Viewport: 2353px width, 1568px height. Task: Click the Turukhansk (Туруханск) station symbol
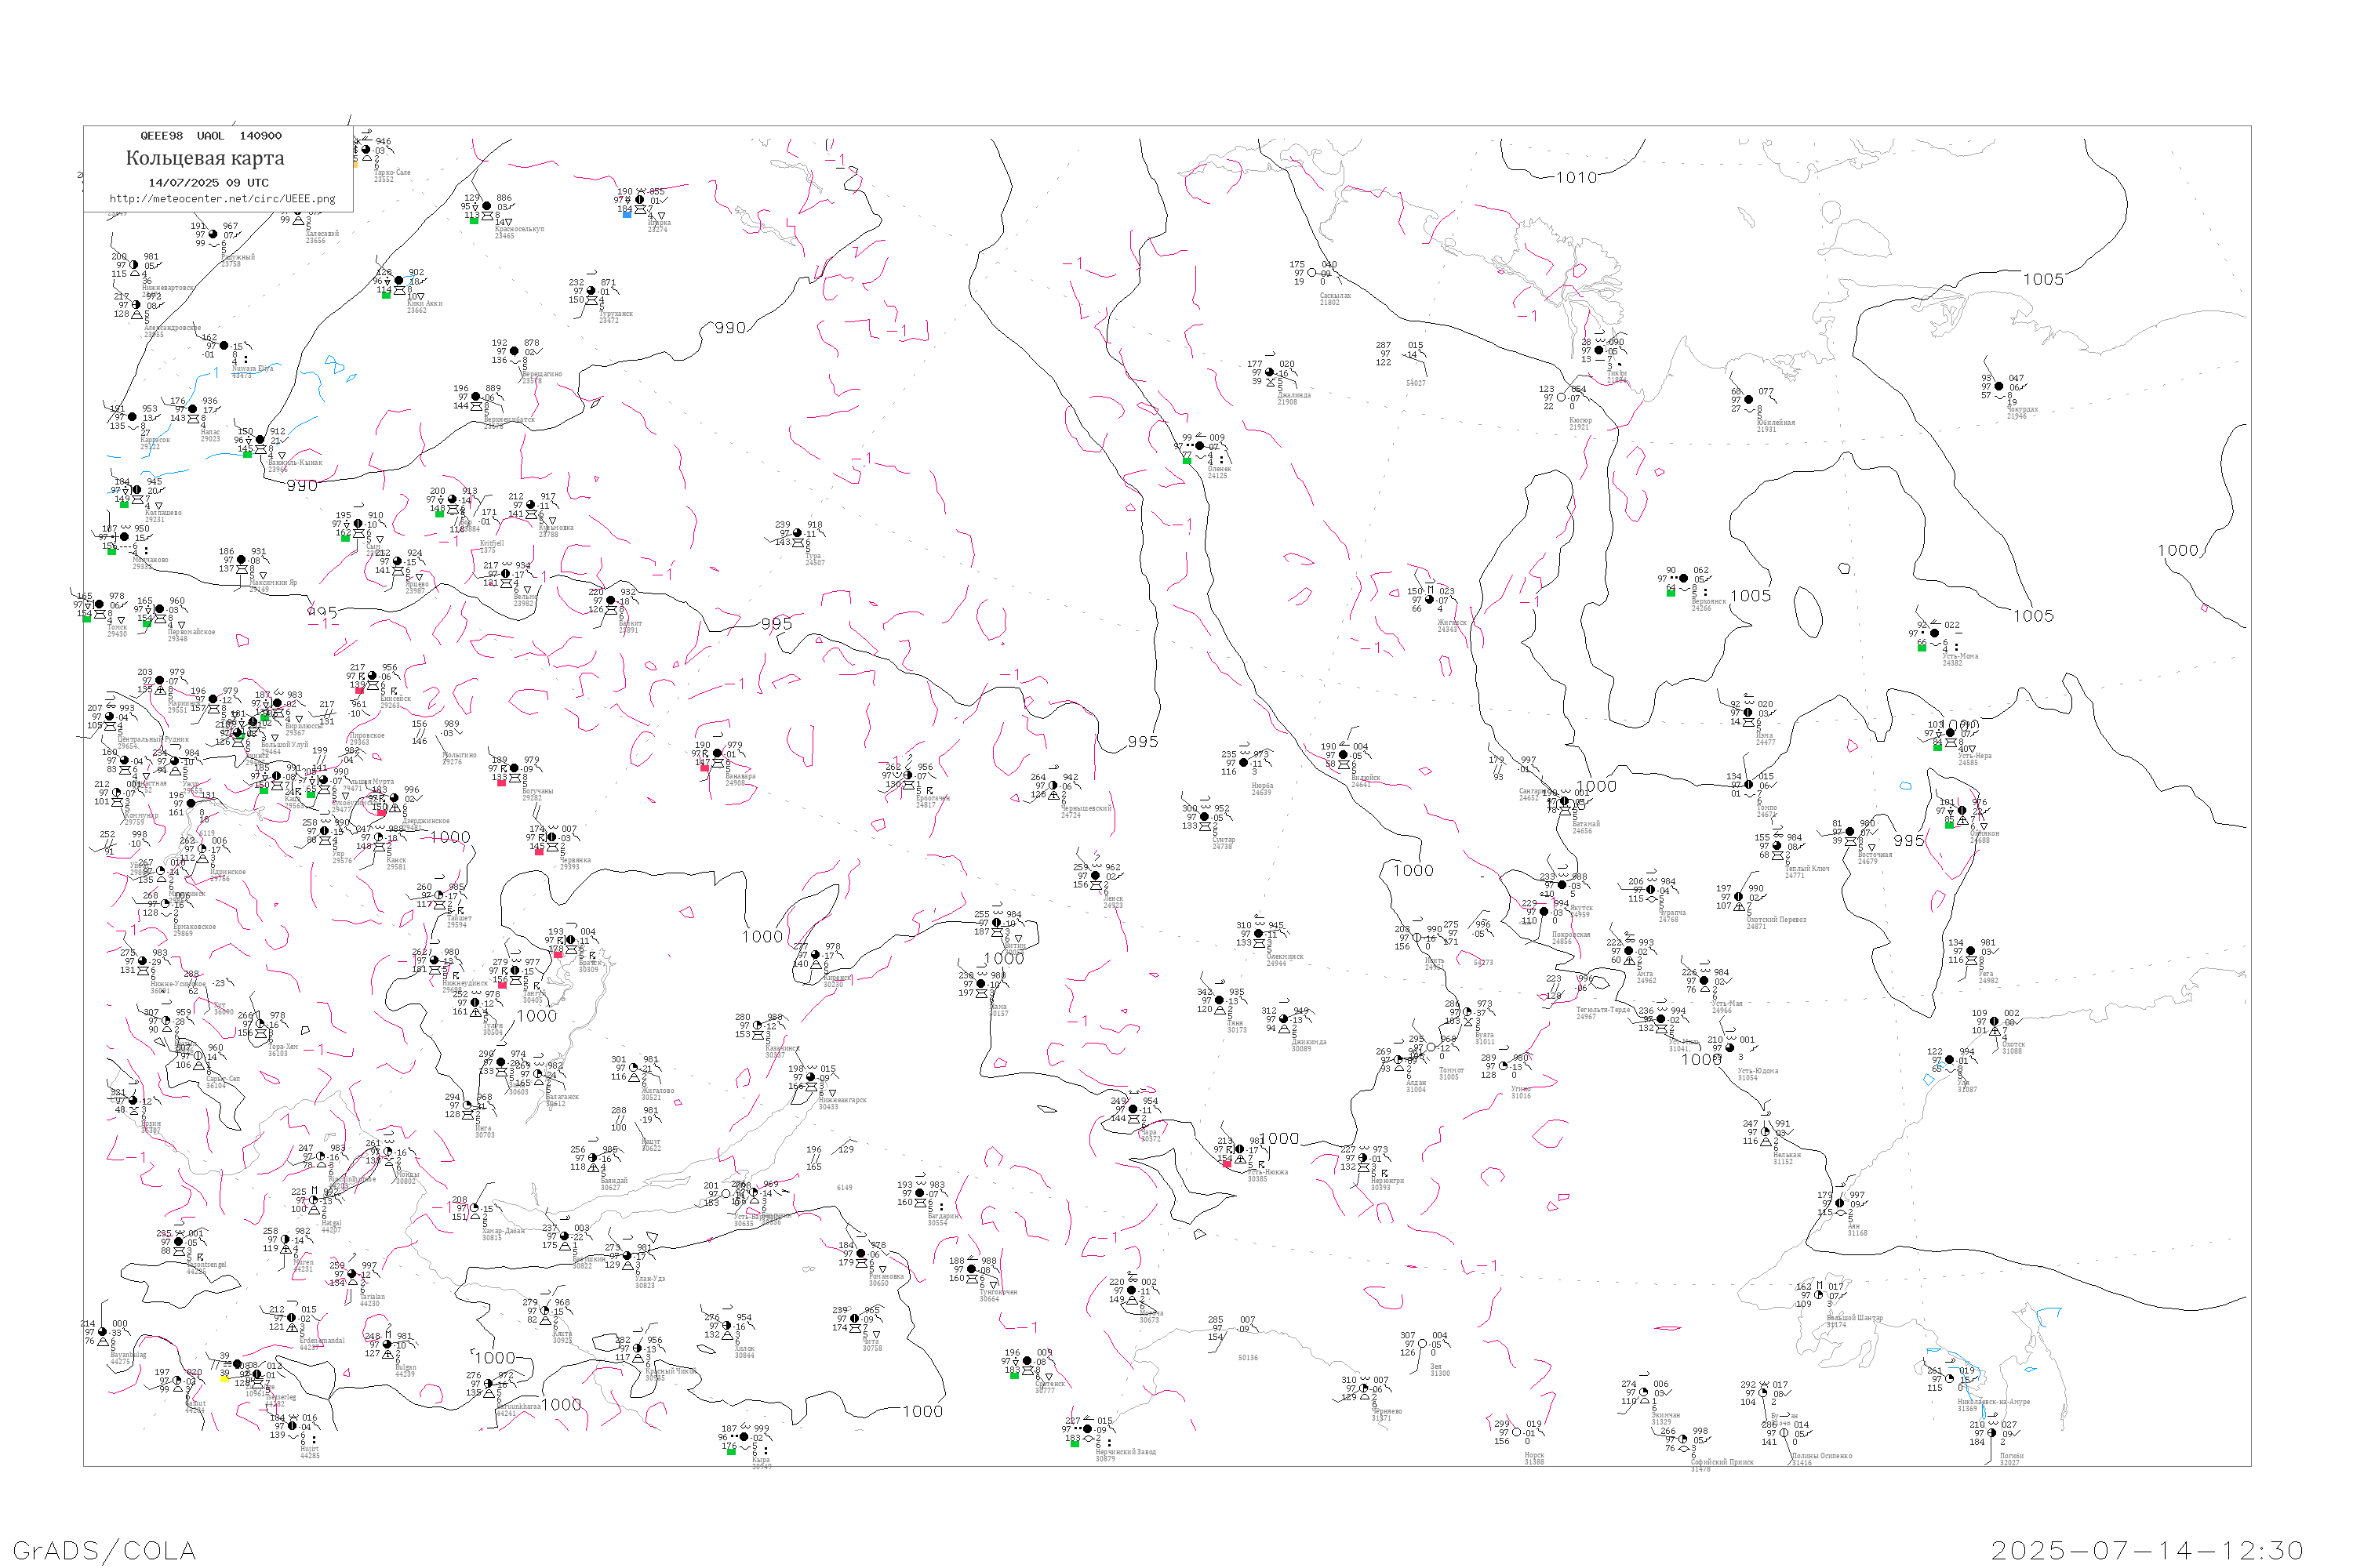pyautogui.click(x=591, y=292)
